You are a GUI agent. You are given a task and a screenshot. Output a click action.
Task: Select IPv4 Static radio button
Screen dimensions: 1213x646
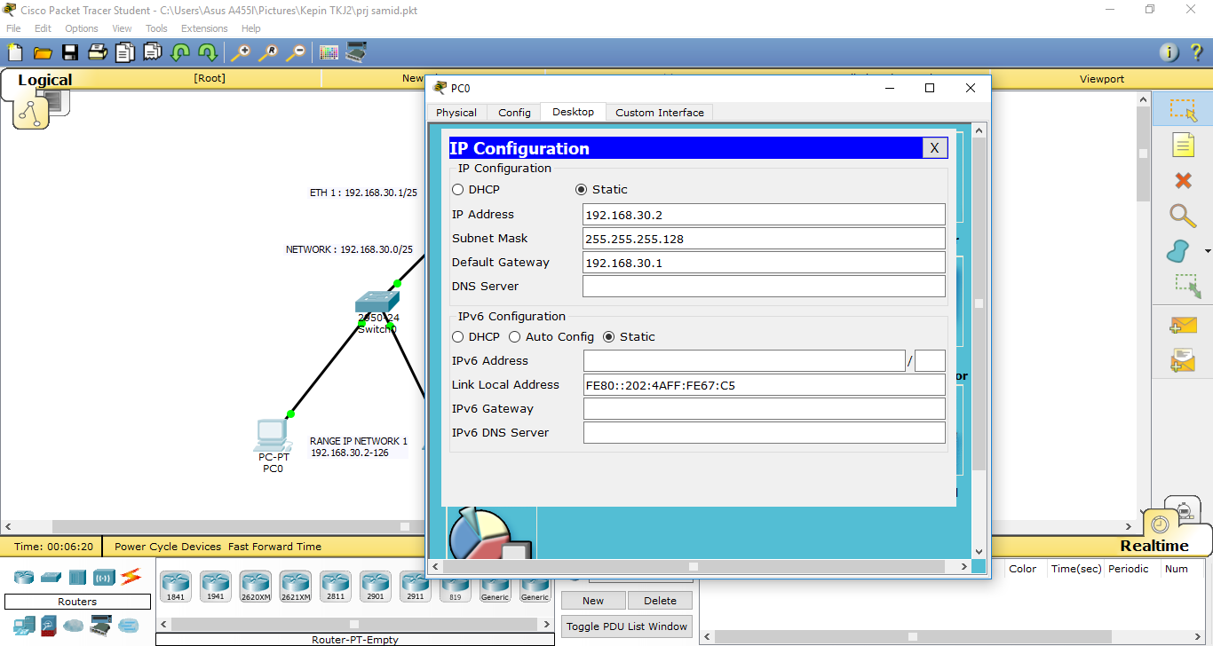pos(582,189)
